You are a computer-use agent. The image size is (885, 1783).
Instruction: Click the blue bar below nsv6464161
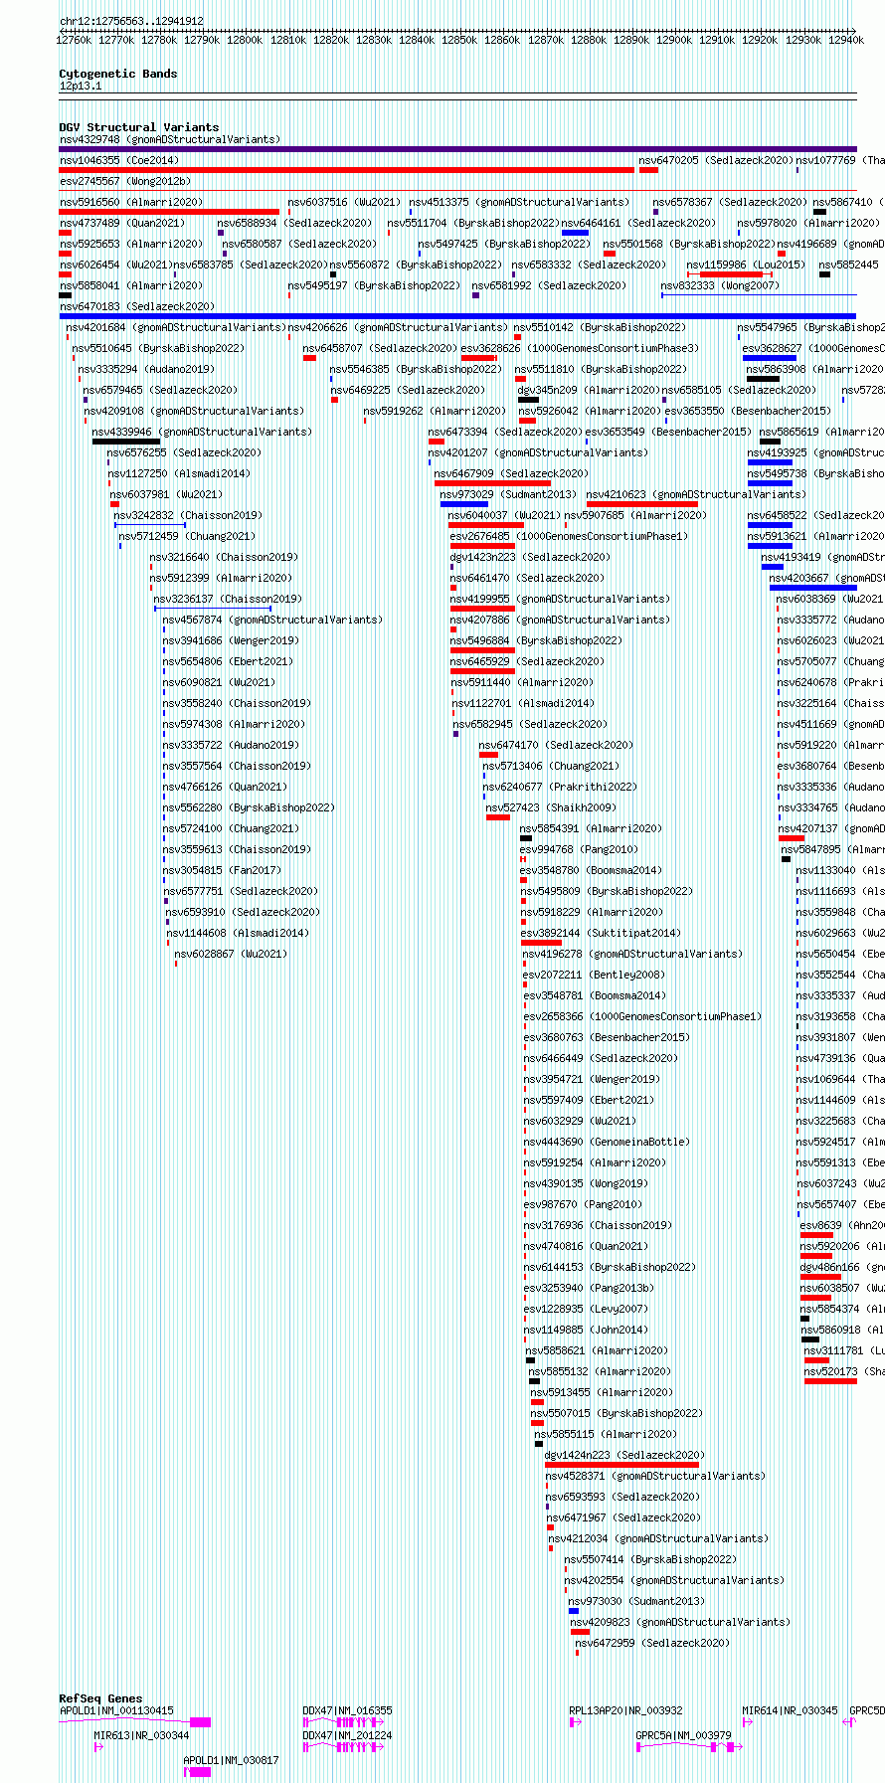coord(575,233)
